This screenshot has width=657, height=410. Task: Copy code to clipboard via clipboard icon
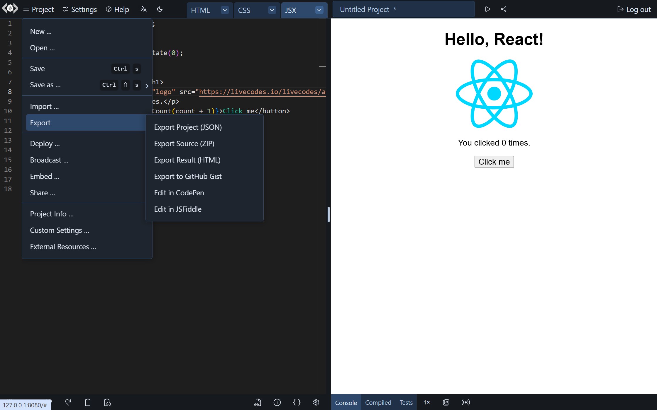point(87,402)
